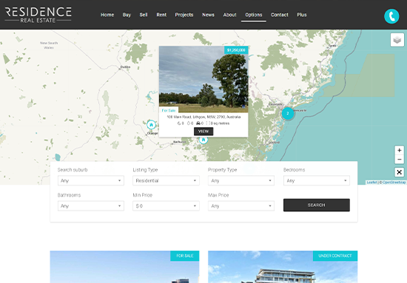This screenshot has height=283, width=407.
Task: Go to the Contact page
Action: [280, 15]
